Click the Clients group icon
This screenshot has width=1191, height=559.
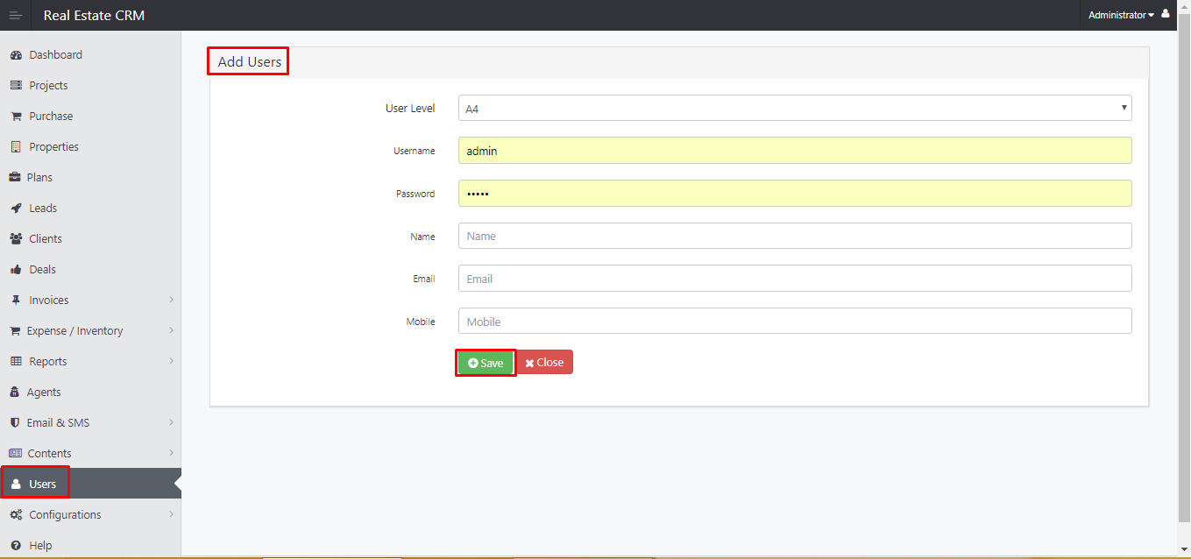pos(16,239)
